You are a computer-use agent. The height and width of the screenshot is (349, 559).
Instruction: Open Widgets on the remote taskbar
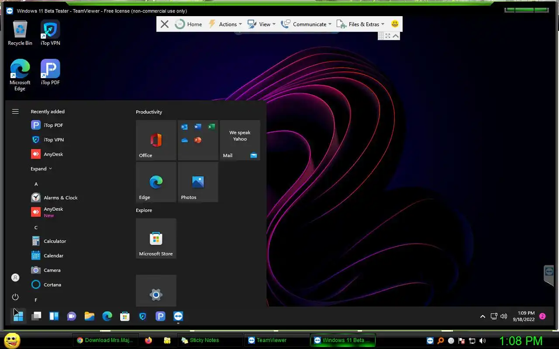pyautogui.click(x=54, y=316)
